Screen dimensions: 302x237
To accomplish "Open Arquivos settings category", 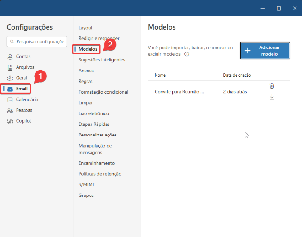I will click(25, 67).
